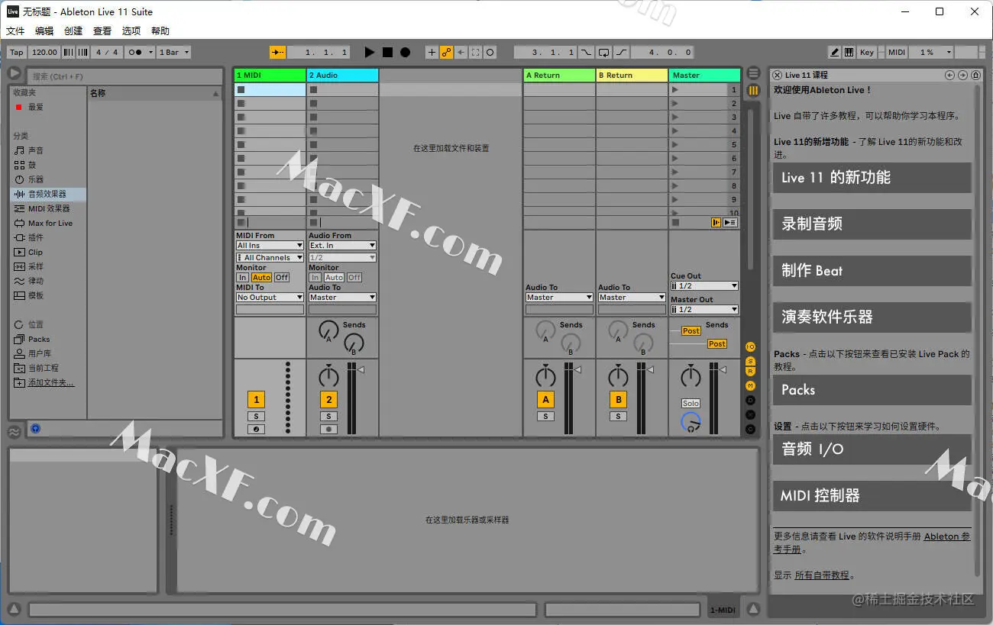This screenshot has width=993, height=625.
Task: Toggle the Follow playback icon
Action: point(278,52)
